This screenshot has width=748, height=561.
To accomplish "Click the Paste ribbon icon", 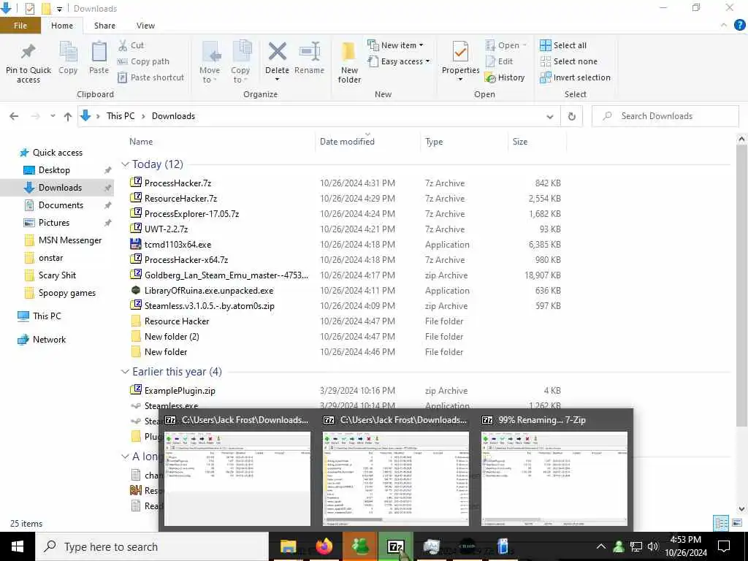I will click(99, 52).
